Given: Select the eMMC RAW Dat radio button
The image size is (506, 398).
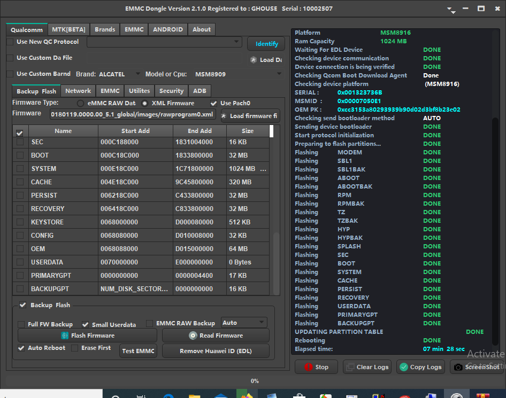Looking at the screenshot, I should click(x=81, y=103).
